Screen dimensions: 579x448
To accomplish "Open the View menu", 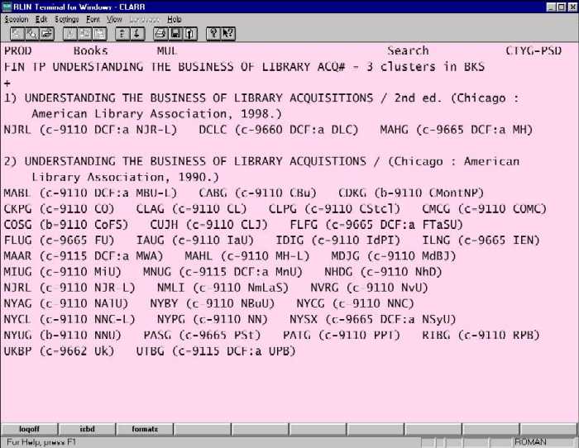I will click(x=114, y=19).
